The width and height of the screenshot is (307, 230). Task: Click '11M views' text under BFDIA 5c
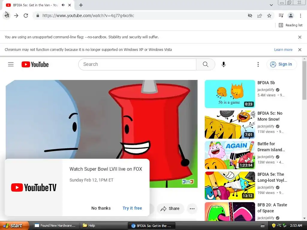coord(266,132)
